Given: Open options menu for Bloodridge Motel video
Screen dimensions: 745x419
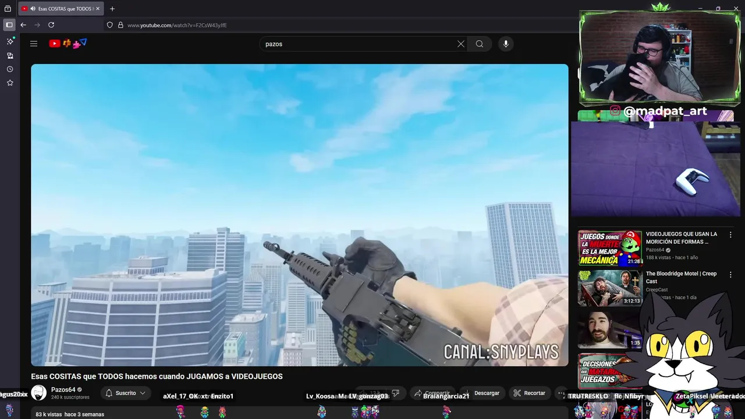Looking at the screenshot, I should 730,275.
